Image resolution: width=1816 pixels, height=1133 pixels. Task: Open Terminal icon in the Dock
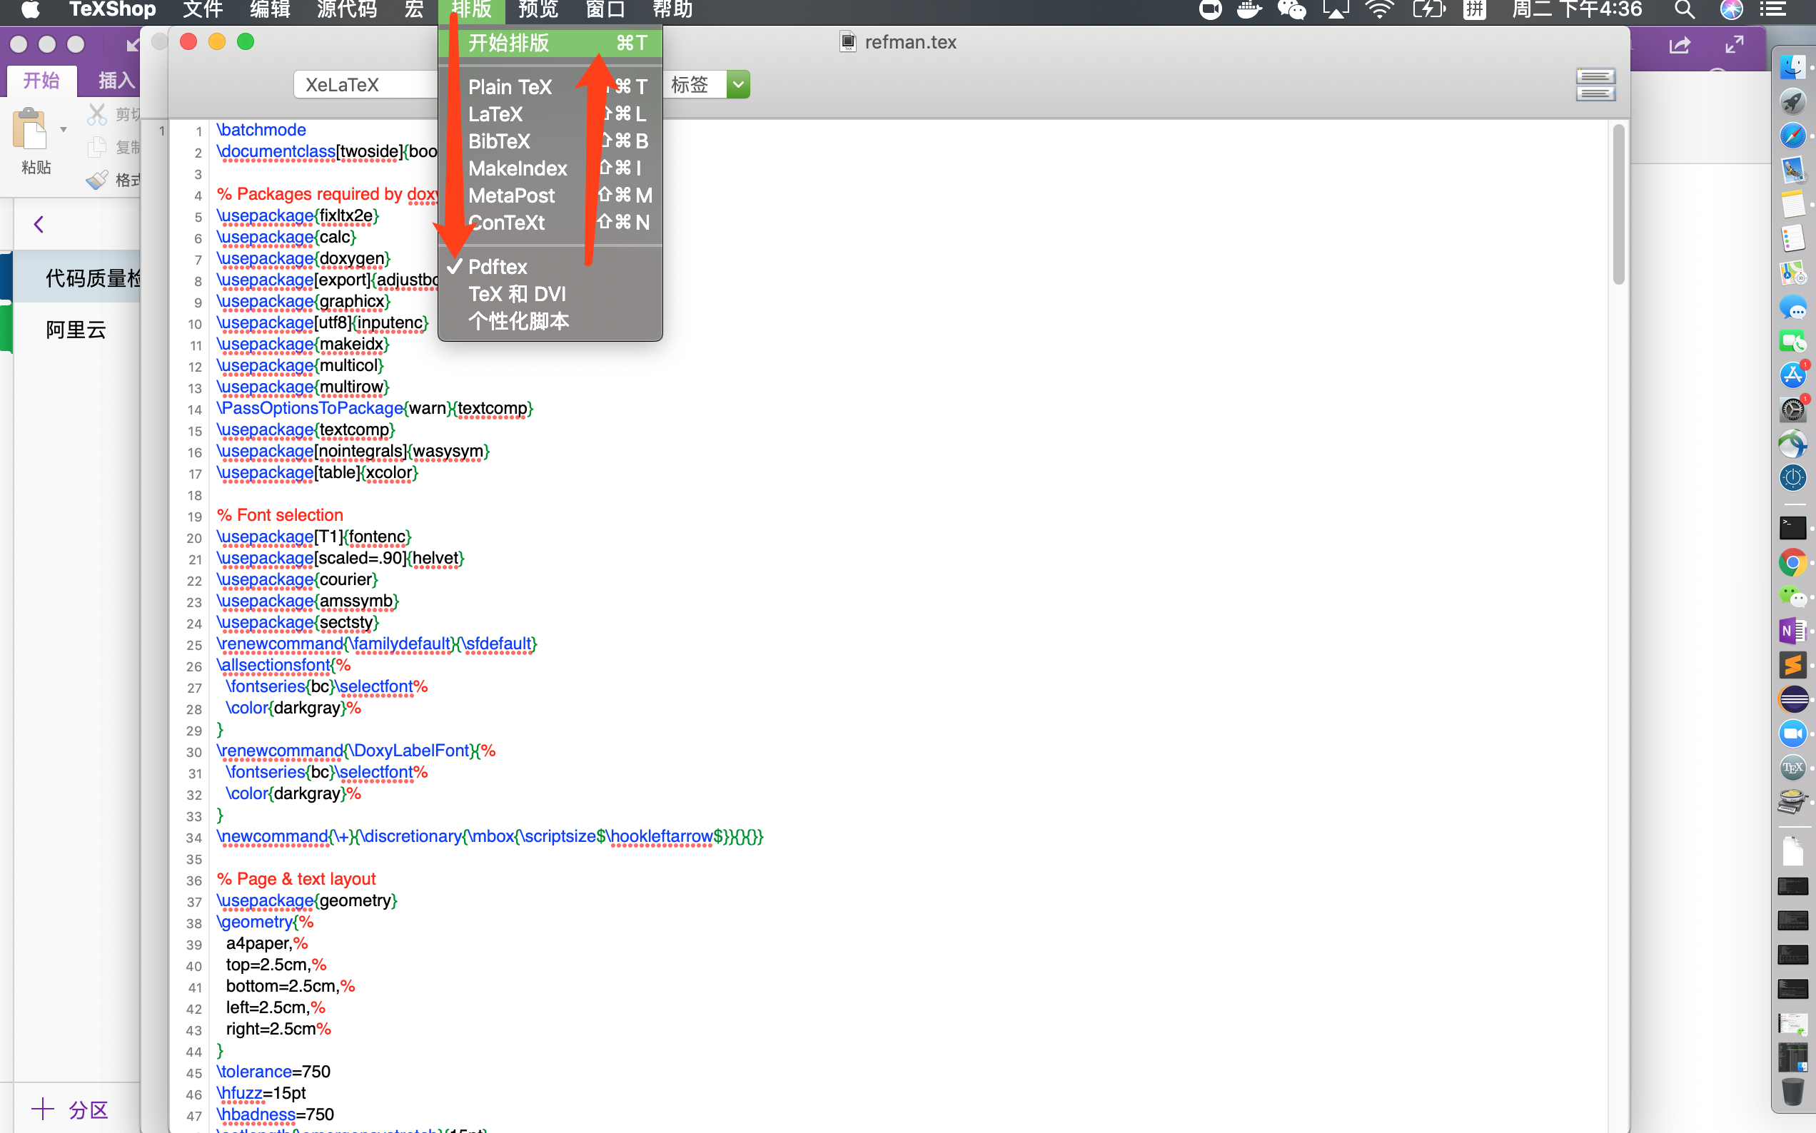(x=1792, y=528)
